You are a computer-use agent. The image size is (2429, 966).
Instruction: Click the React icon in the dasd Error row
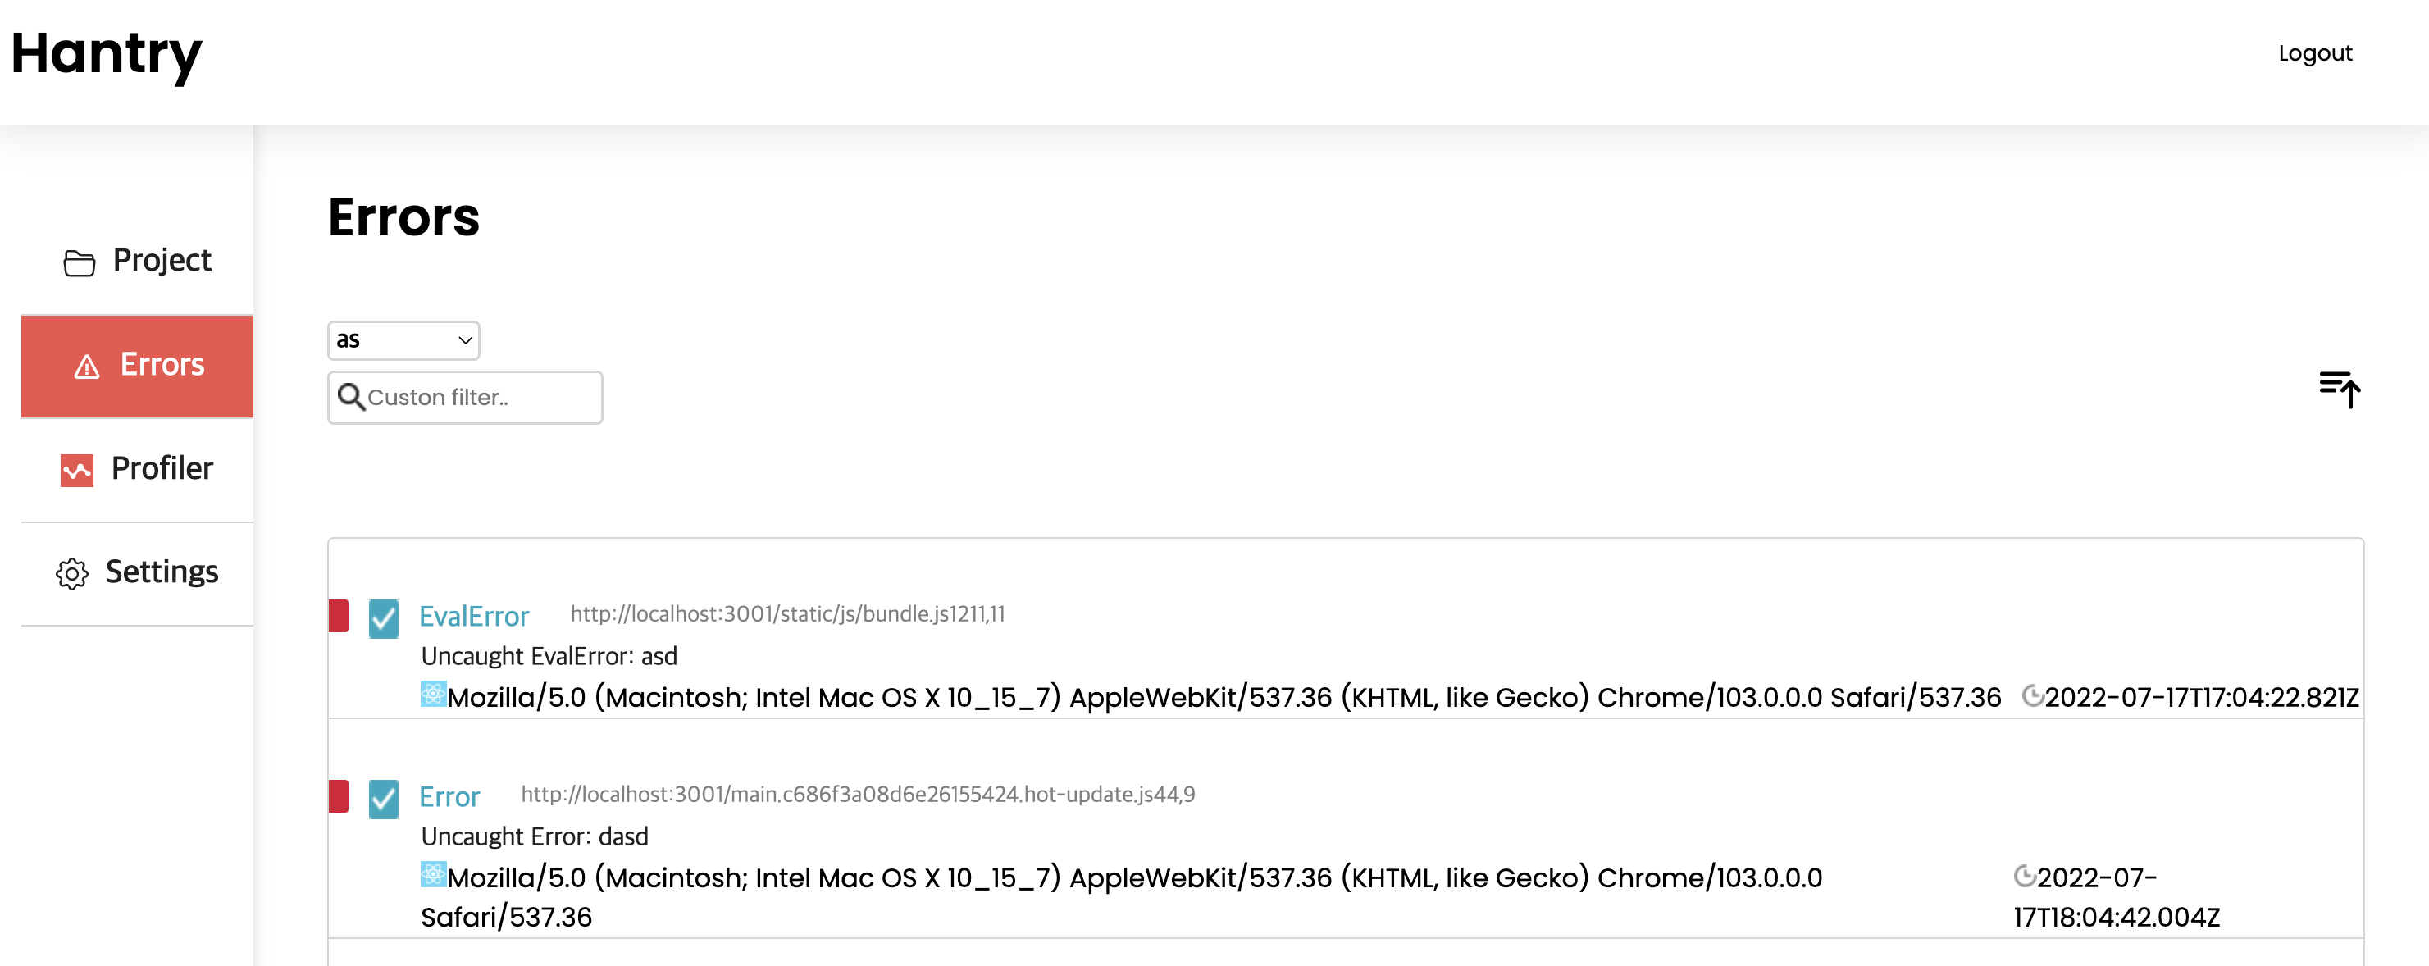point(433,874)
